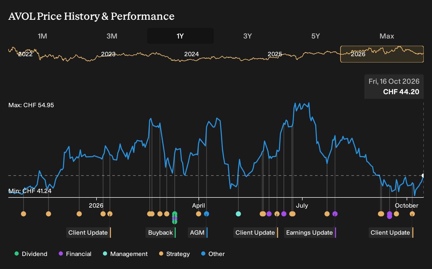Click the first orange Strategy marker on left
This screenshot has width=432, height=269.
[23, 214]
